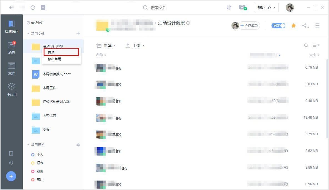The width and height of the screenshot is (329, 190).
Task: Select the 案例 tag in common tags
Action: [40, 171]
